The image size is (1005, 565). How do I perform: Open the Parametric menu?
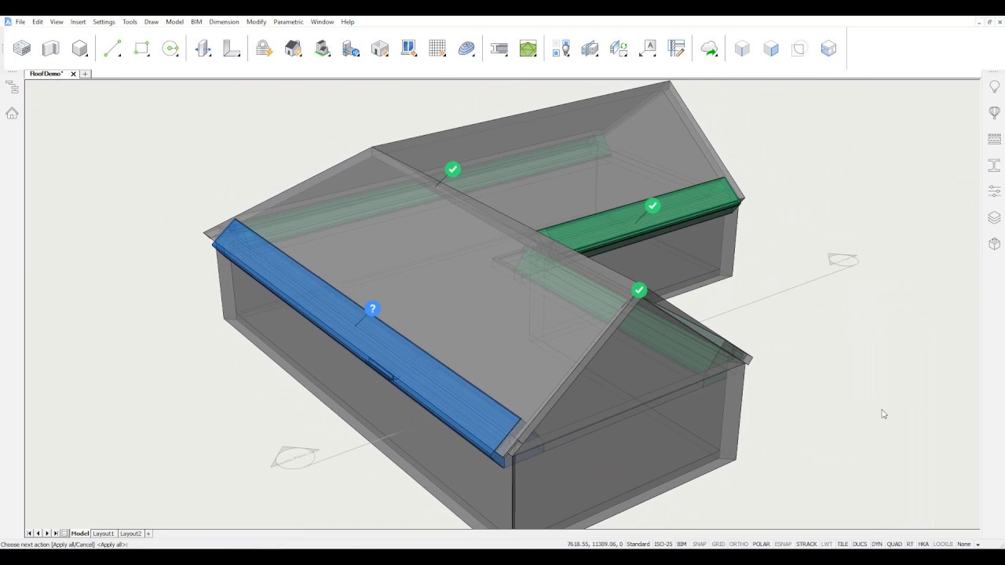coord(288,22)
